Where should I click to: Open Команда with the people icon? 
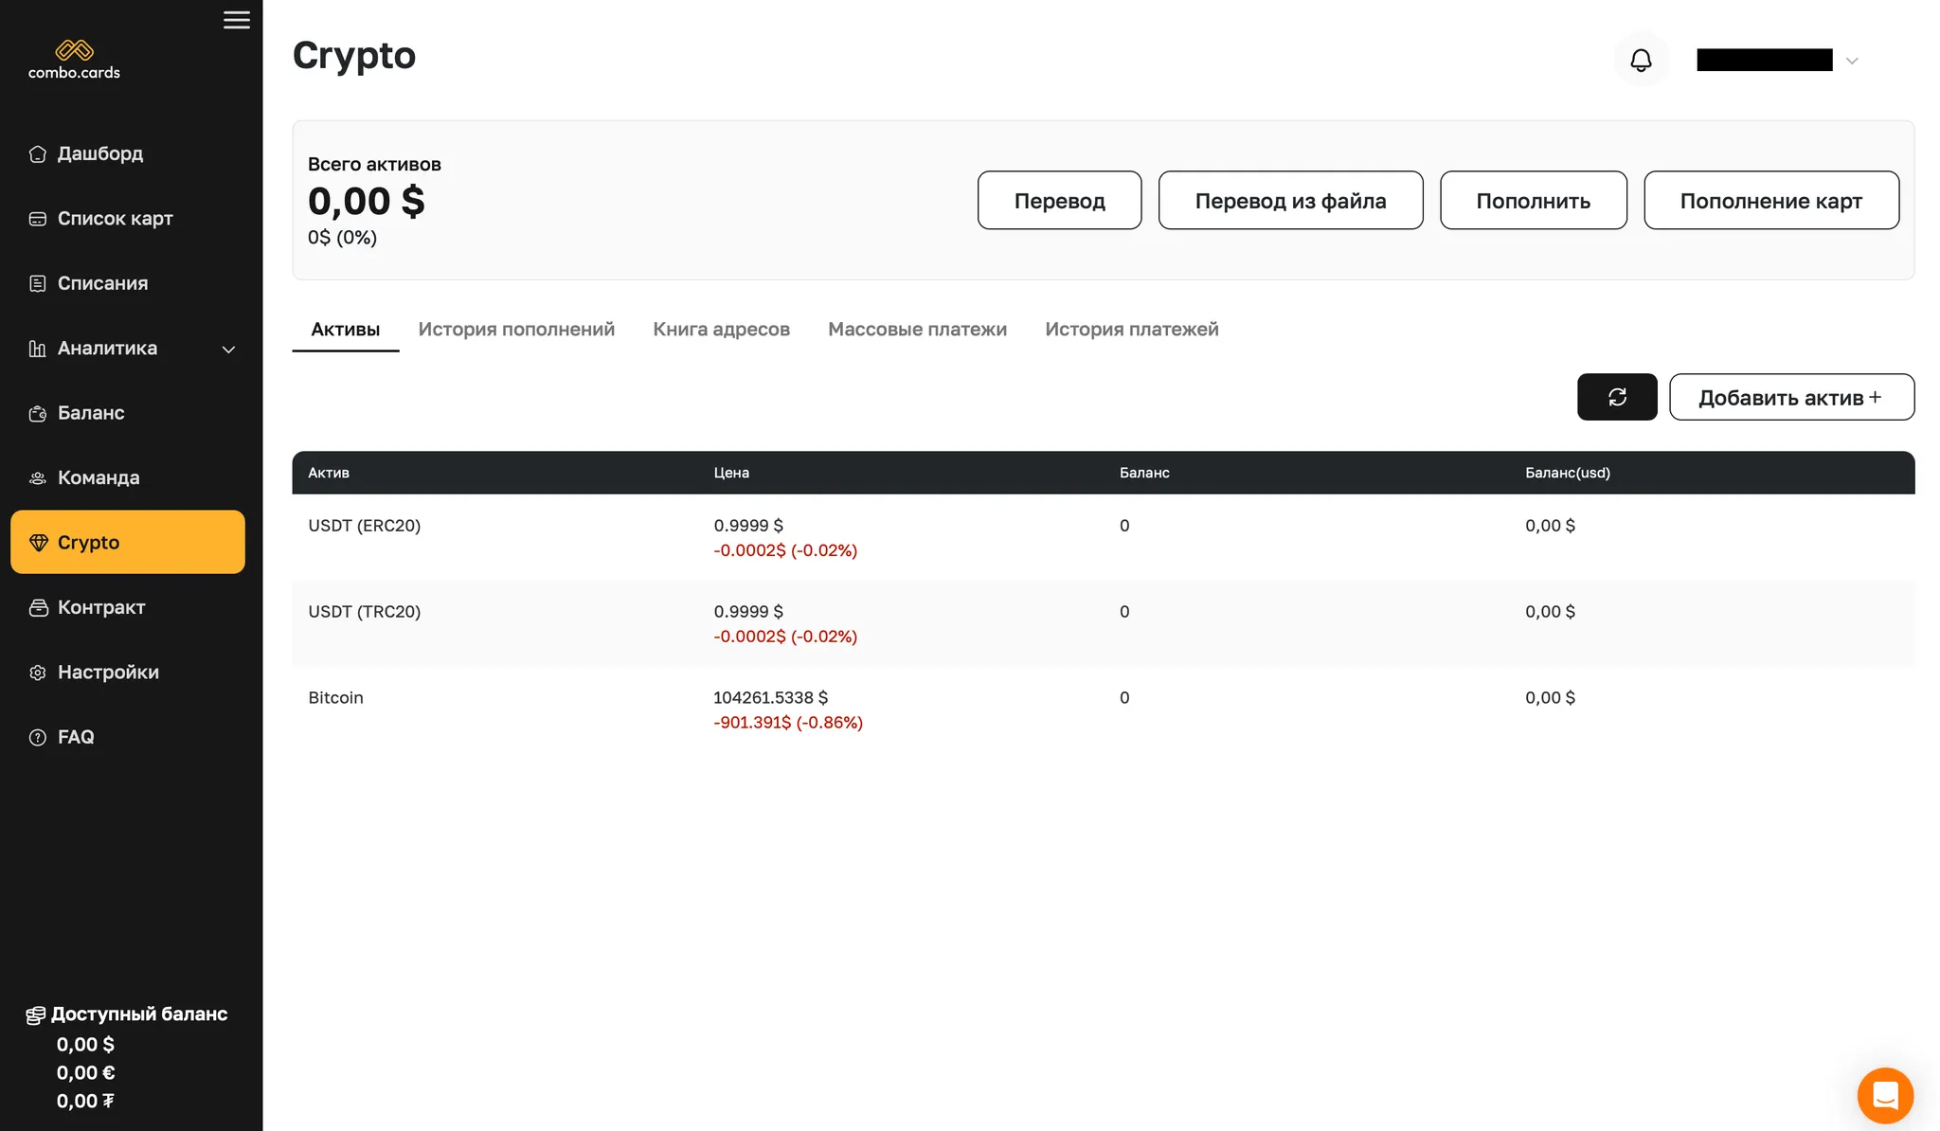[38, 478]
